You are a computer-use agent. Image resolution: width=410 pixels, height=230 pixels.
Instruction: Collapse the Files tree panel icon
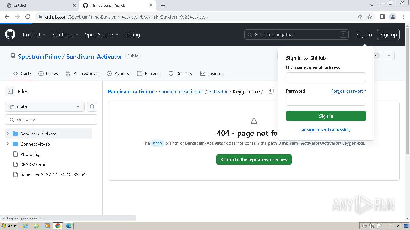10,91
